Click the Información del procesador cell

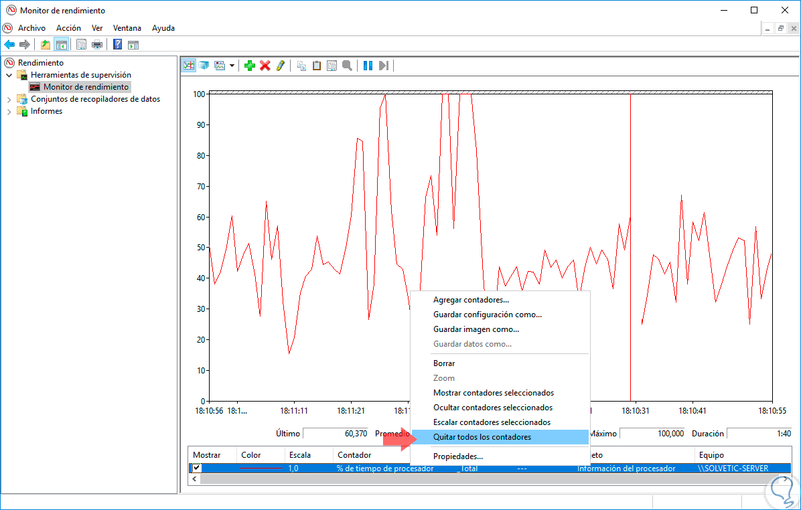(x=626, y=468)
